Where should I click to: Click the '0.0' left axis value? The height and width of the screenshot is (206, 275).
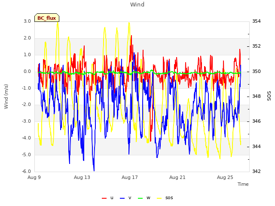click(x=27, y=72)
